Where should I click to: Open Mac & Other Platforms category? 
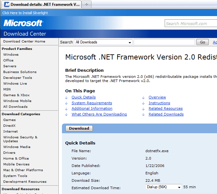pyautogui.click(x=23, y=170)
